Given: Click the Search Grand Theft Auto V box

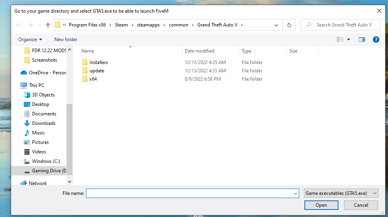Looking at the screenshot, I should click(340, 25).
